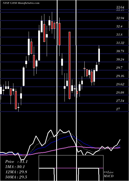Click the '5MA : 30.1' readout
This screenshot has height=181, width=129.
[15, 167]
